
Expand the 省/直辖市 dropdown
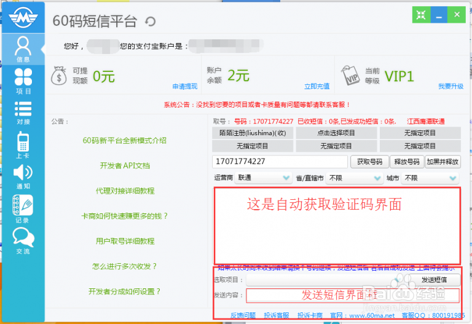click(354, 178)
